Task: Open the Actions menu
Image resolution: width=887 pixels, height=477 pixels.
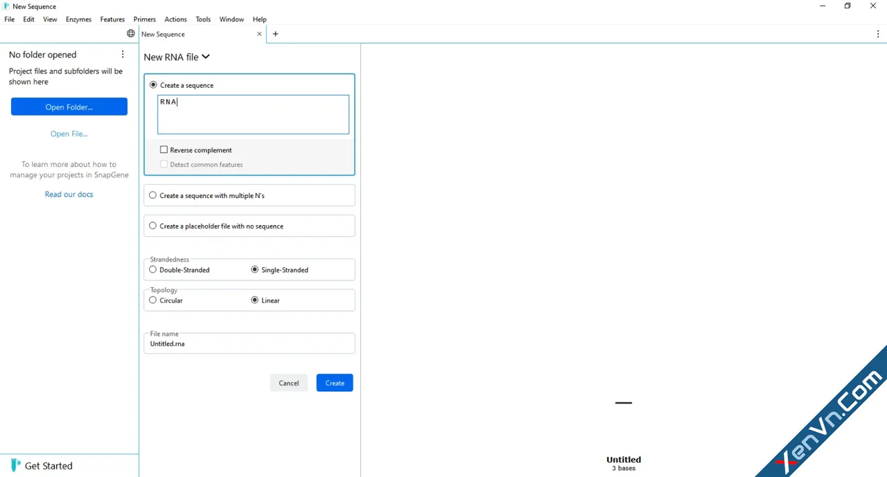Action: 175,19
